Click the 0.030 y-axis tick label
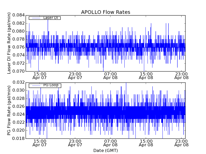This screenshot has width=206, height=154. (x=19, y=90)
